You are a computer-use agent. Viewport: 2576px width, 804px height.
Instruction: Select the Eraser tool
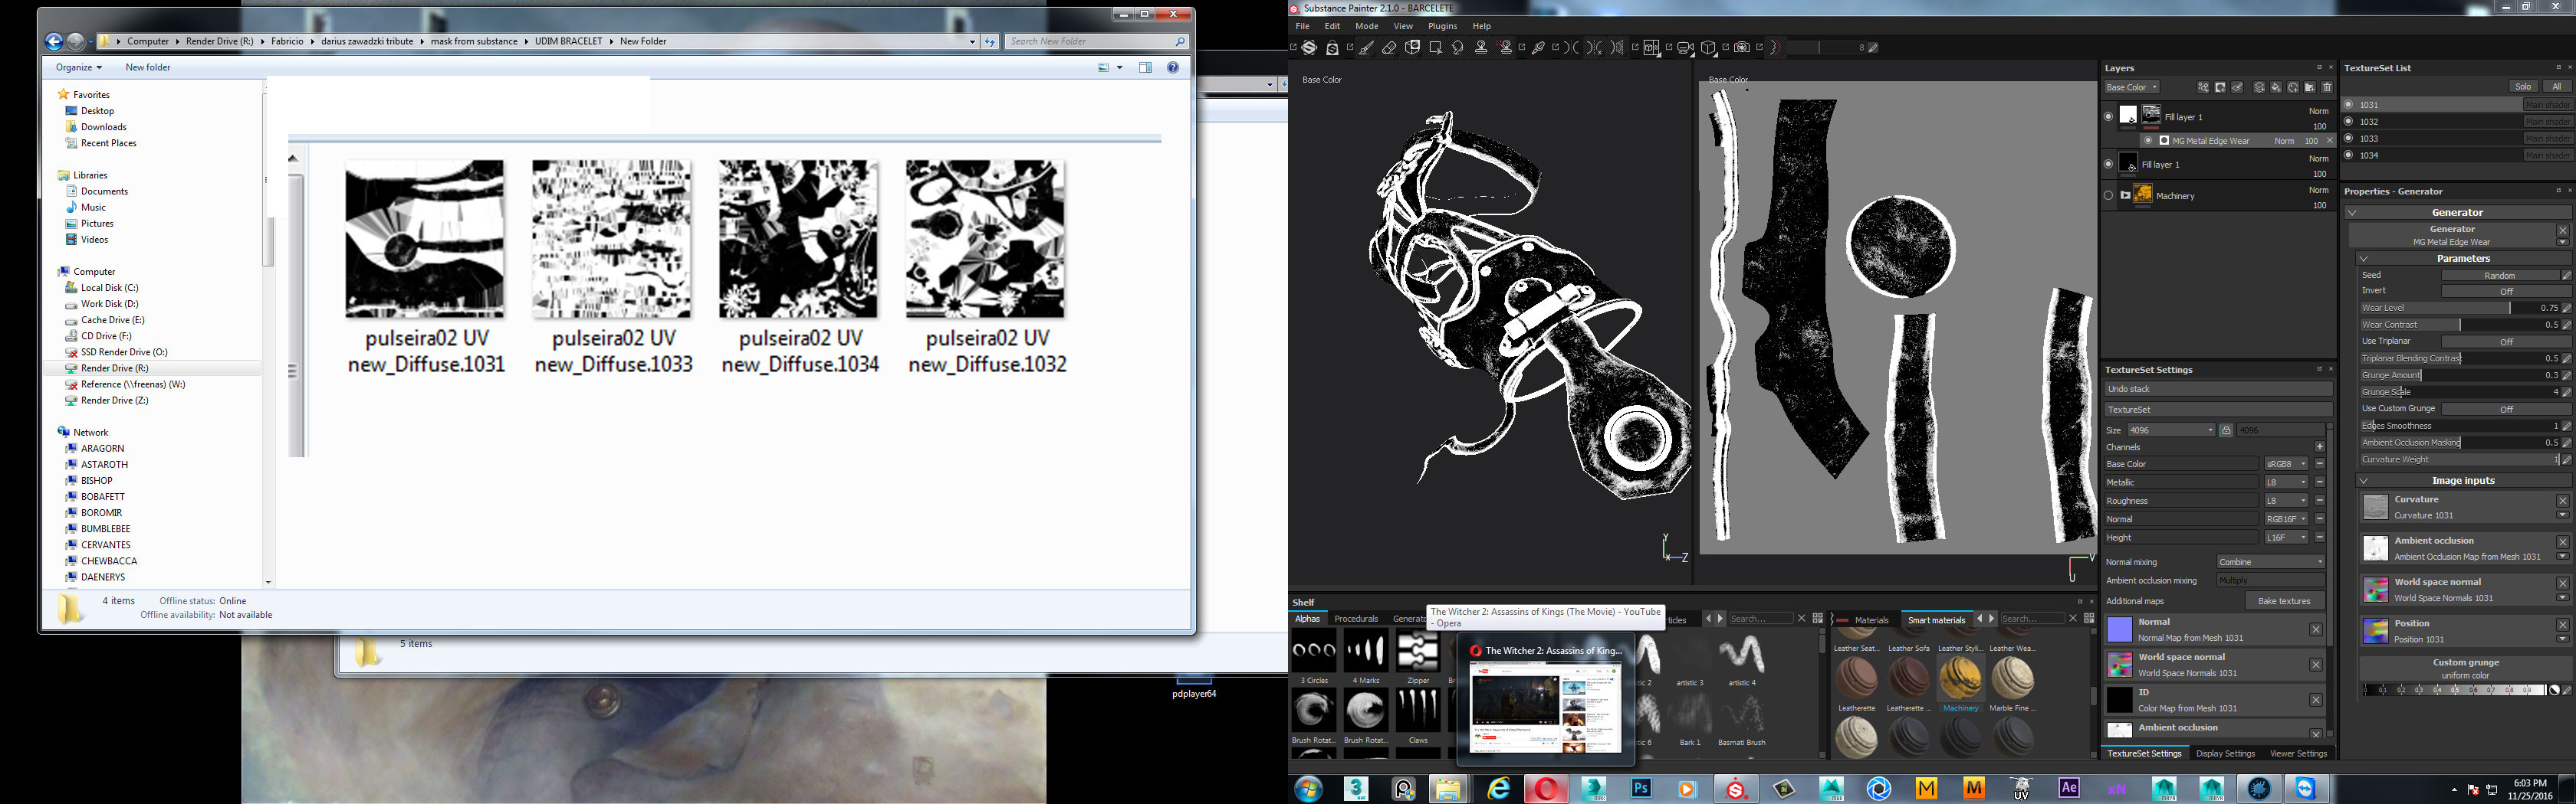(1389, 47)
